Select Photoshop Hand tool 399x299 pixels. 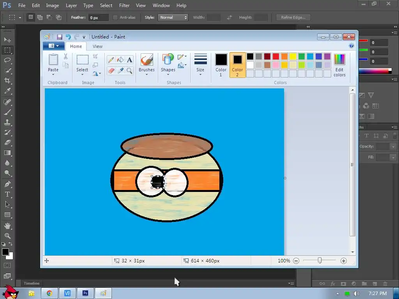[7, 225]
